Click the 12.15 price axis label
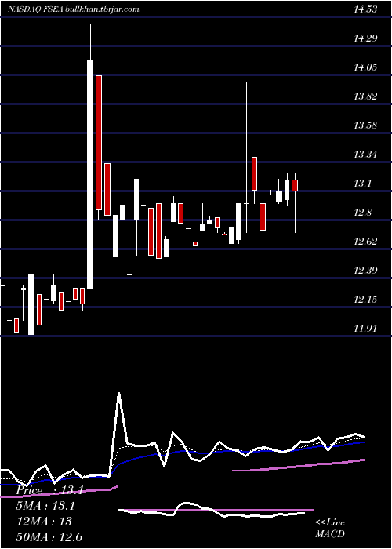392x549 pixels. [365, 300]
